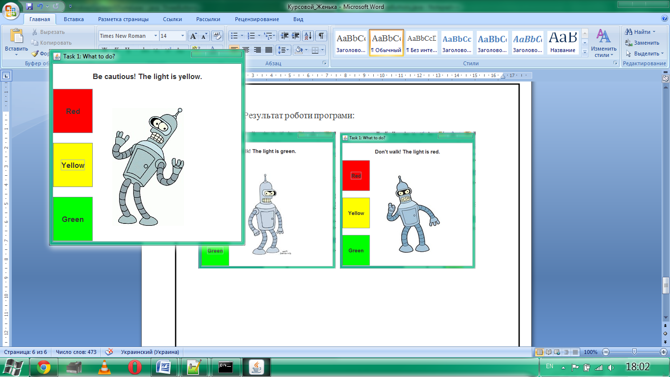
Task: Increase paragraph indent
Action: pyautogui.click(x=295, y=36)
